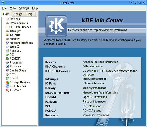This screenshot has height=127, width=147.
Task: Select IEEE 1394 Devices in the index list
Action: pyautogui.click(x=19, y=27)
